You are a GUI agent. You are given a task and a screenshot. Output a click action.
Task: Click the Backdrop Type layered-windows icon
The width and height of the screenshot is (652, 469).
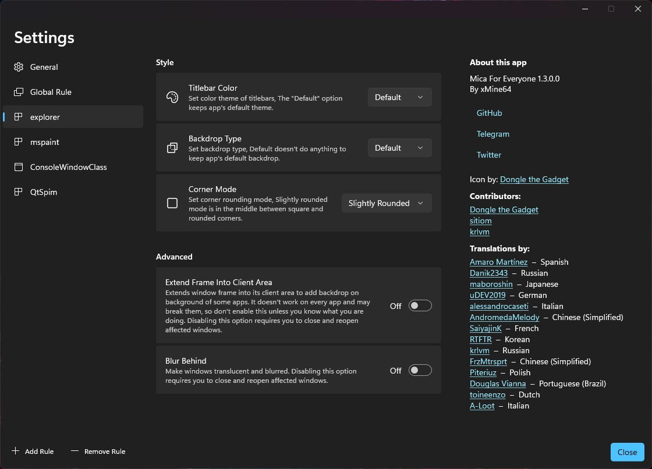(172, 148)
